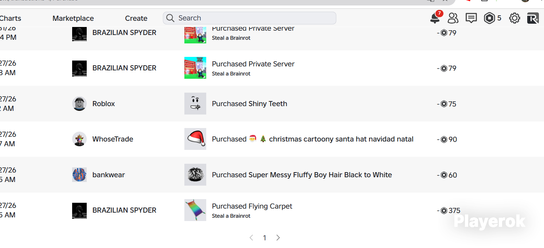Open the chat messages icon
Screen dimensions: 544x248
click(471, 18)
